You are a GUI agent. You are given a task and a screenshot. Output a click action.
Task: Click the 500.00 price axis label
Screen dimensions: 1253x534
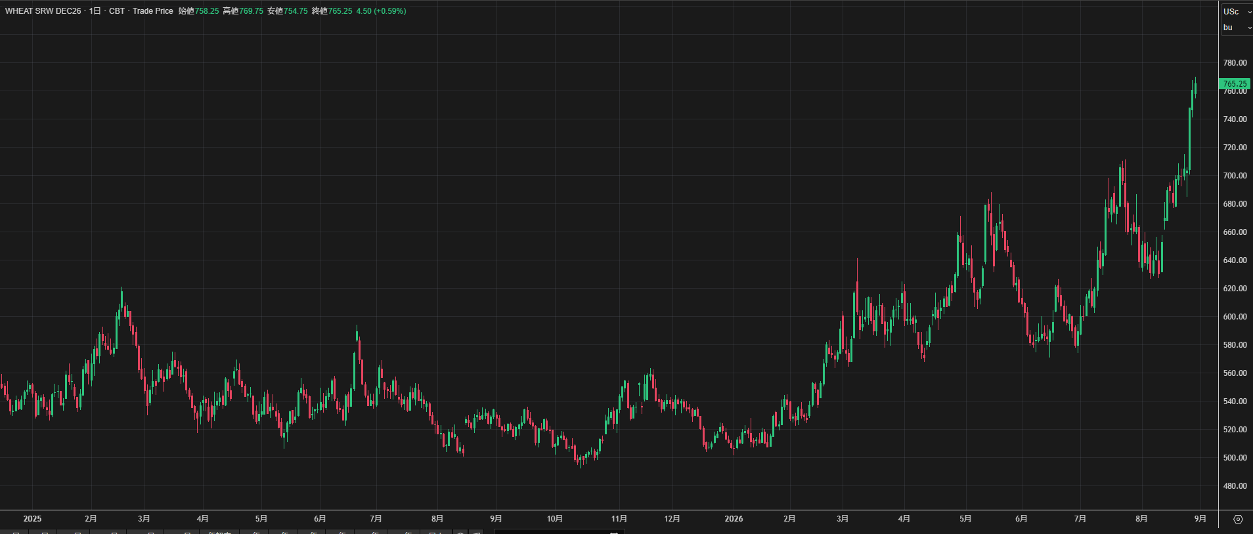(x=1235, y=458)
